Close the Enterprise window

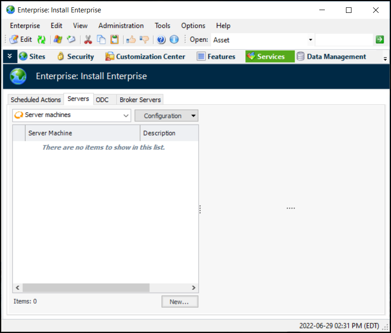click(x=376, y=10)
